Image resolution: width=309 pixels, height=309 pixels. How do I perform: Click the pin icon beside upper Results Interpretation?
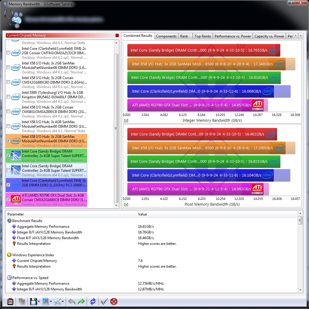14,244
